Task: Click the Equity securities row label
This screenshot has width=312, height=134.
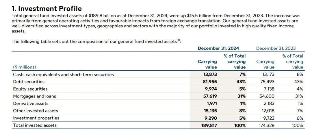Action: [30, 89]
